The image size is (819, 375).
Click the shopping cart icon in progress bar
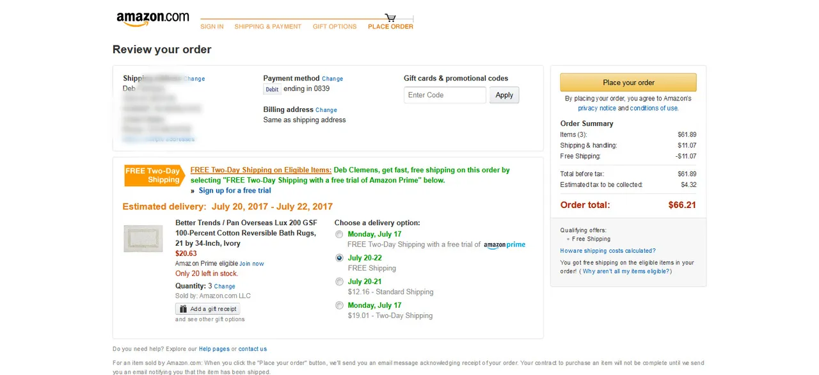tap(390, 18)
